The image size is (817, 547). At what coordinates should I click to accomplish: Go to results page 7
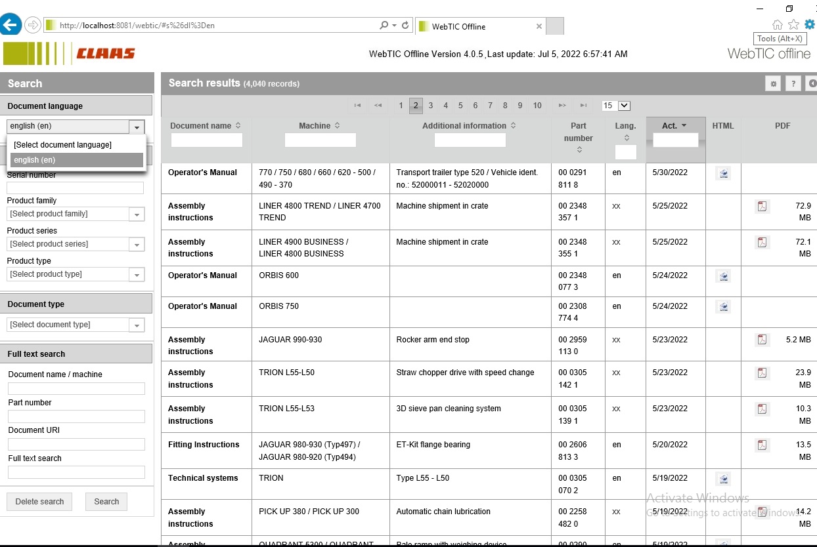click(x=490, y=106)
